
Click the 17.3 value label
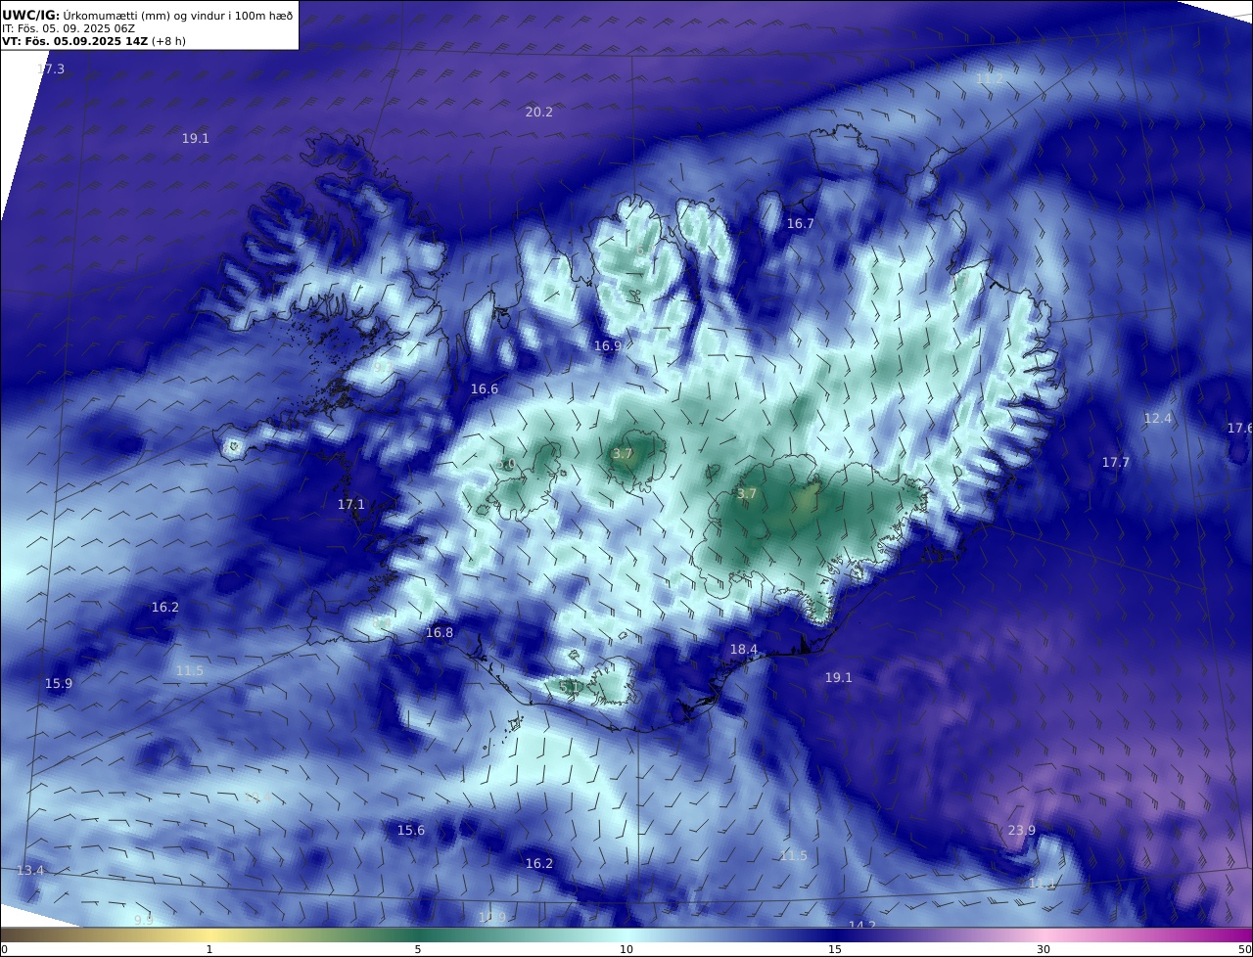pos(51,69)
